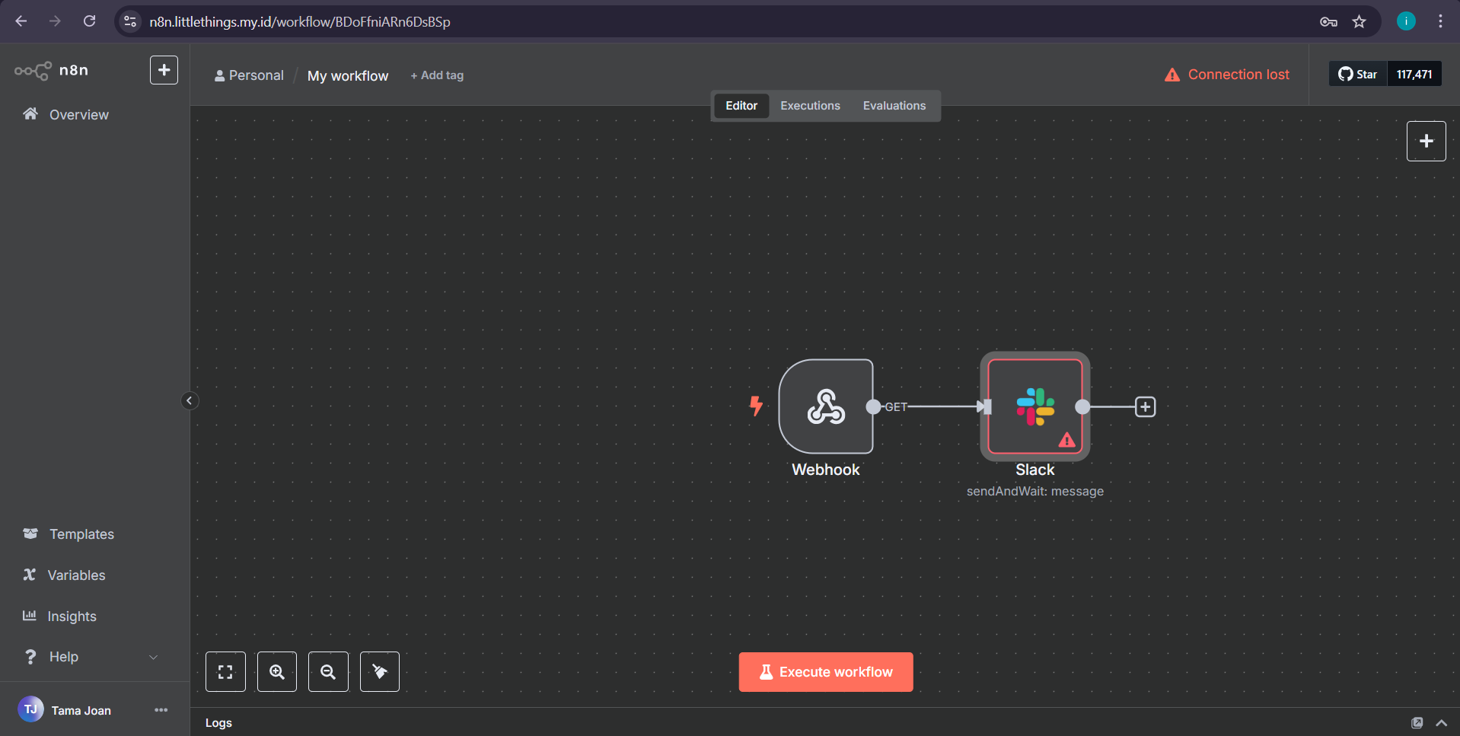Viewport: 1460px width, 736px height.
Task: Switch to the Executions tab
Action: 810,106
